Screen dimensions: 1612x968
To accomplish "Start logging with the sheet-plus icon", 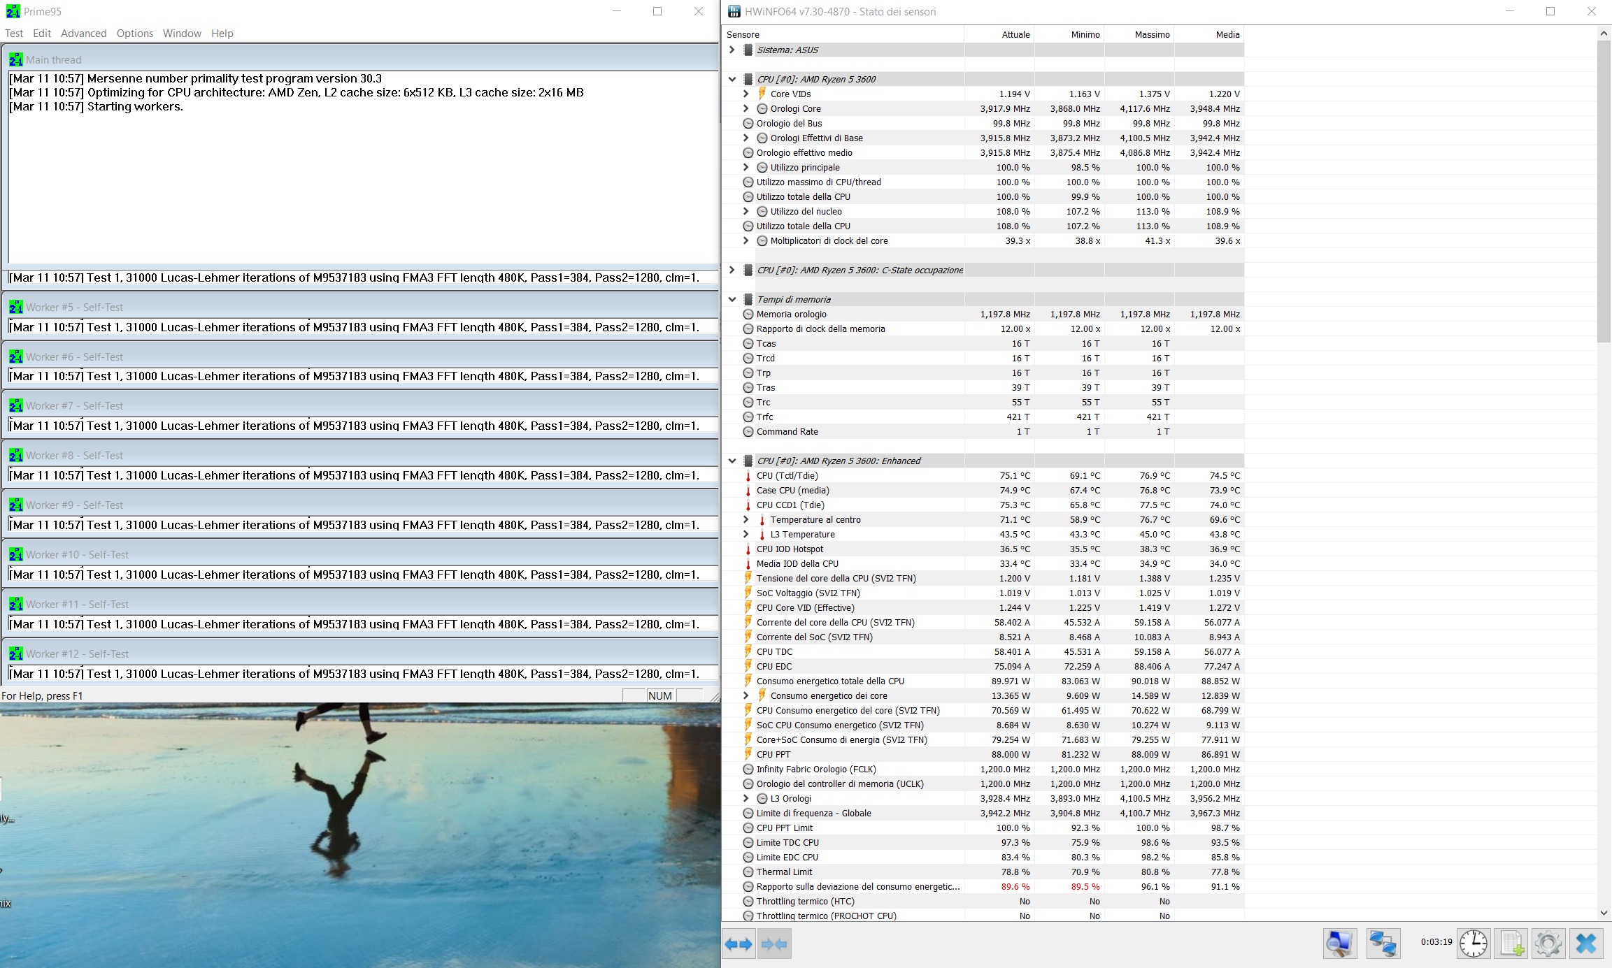I will [x=1511, y=944].
